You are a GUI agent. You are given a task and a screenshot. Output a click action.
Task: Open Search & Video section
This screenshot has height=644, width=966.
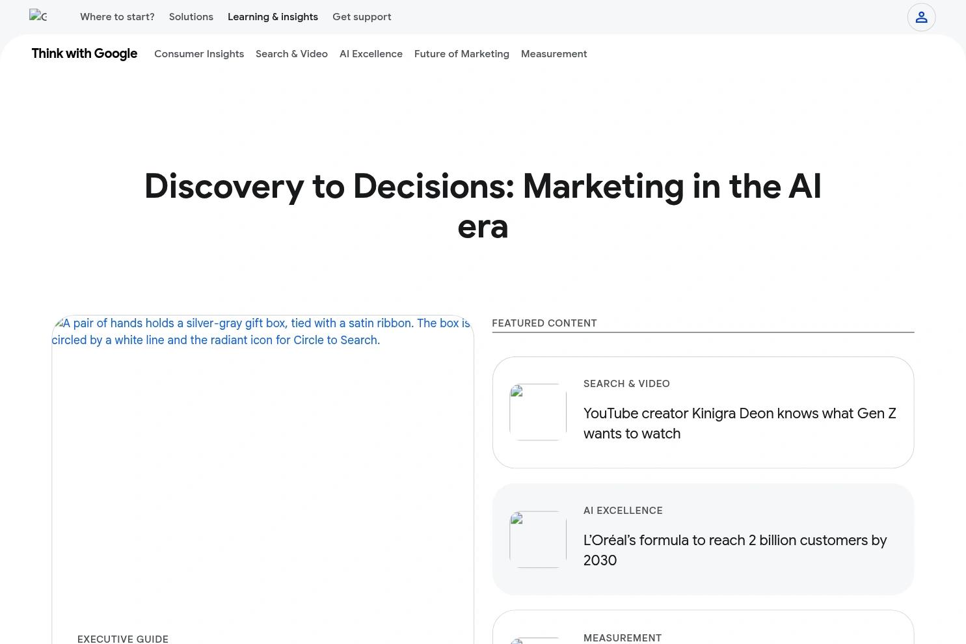[x=291, y=54]
